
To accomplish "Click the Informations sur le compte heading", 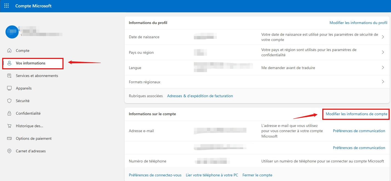I will [x=152, y=114].
